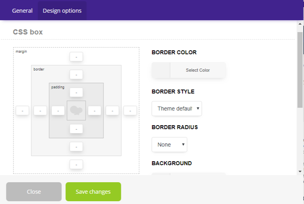Click the border right input field

pos(112,111)
